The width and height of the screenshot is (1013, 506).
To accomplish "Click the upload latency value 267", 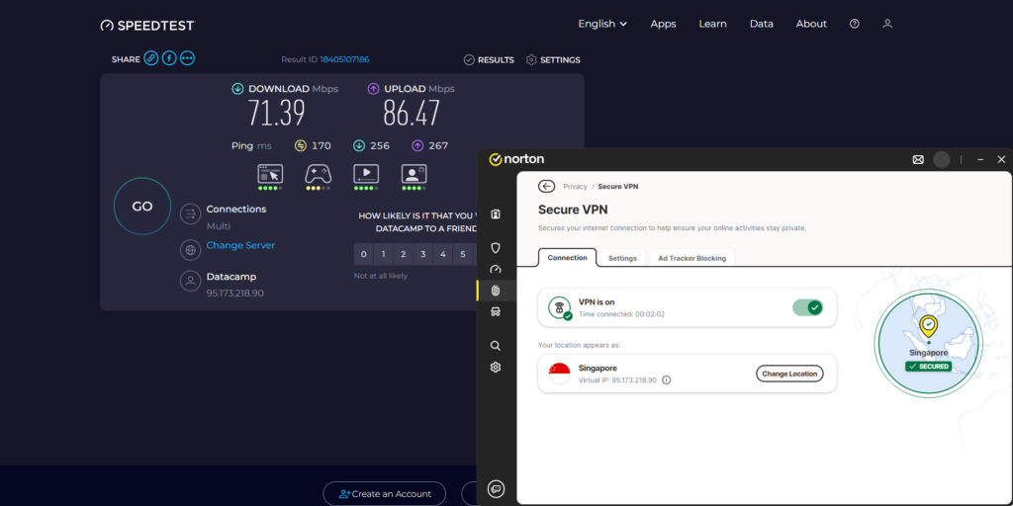I will [x=438, y=146].
